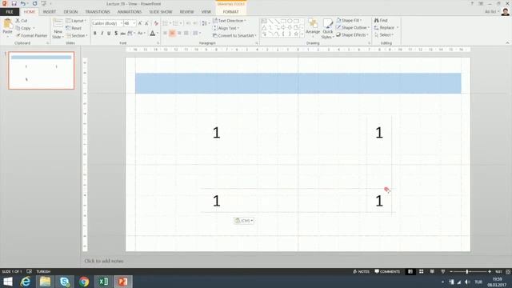This screenshot has width=512, height=288.
Task: Click the font color swatch
Action: tap(152, 34)
